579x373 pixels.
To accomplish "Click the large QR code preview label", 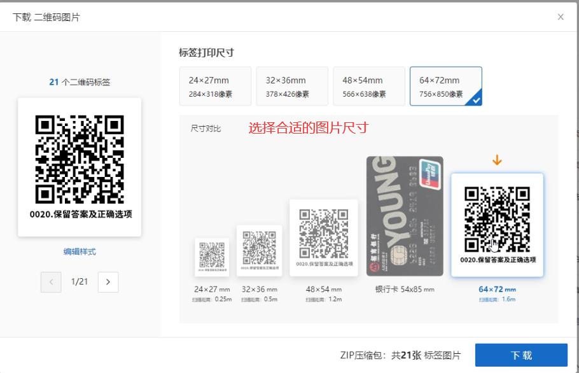I will pos(80,167).
